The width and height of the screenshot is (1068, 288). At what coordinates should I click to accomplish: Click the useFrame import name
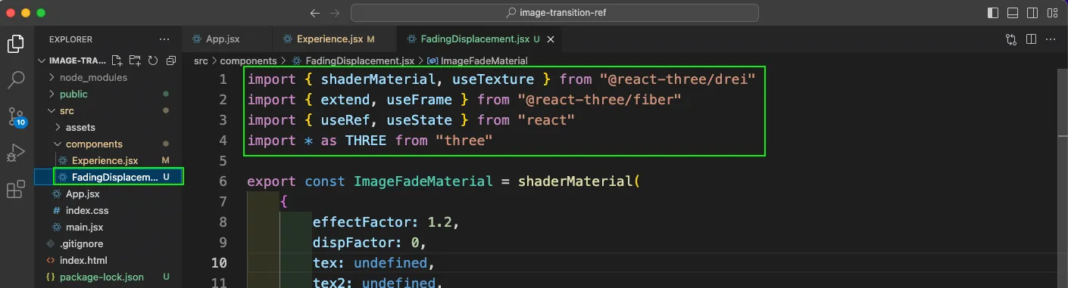tap(419, 100)
